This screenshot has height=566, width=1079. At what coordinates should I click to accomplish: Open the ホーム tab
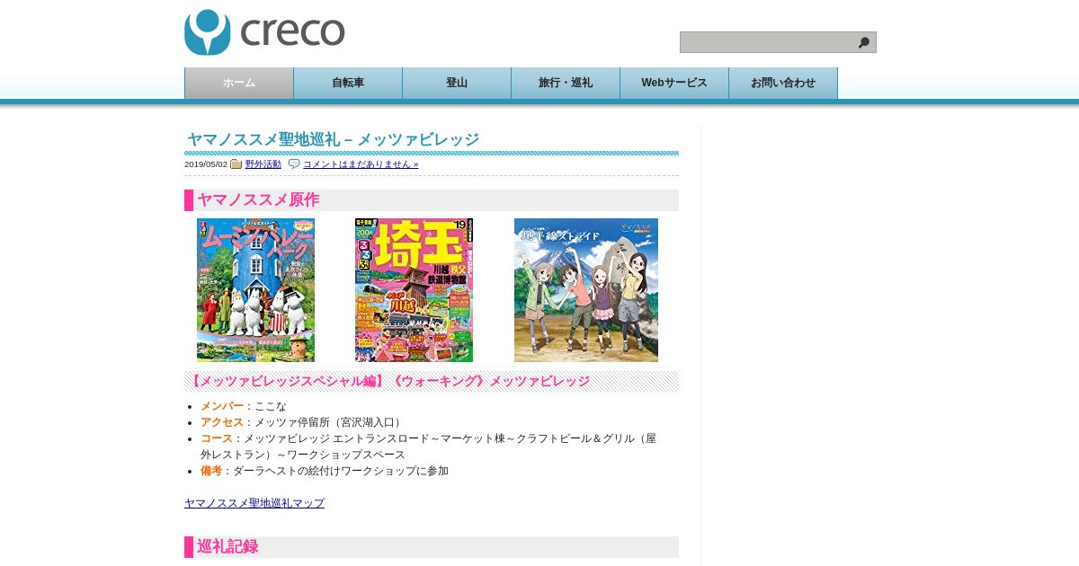[239, 83]
